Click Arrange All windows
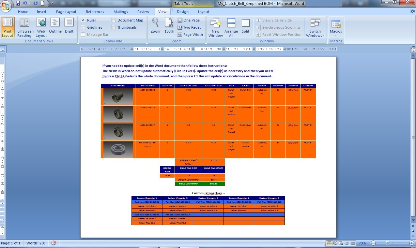 pos(231,28)
